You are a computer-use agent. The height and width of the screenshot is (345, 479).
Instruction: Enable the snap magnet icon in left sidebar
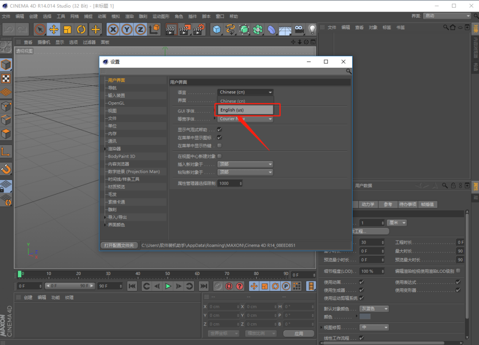pyautogui.click(x=6, y=169)
